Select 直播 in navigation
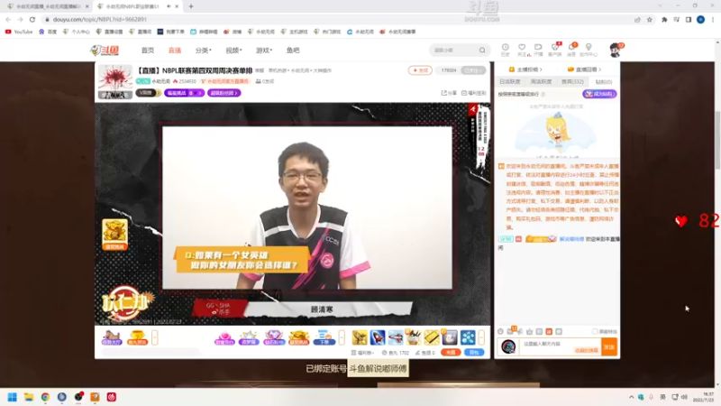Screen dimensions: 721x406 pos(175,51)
